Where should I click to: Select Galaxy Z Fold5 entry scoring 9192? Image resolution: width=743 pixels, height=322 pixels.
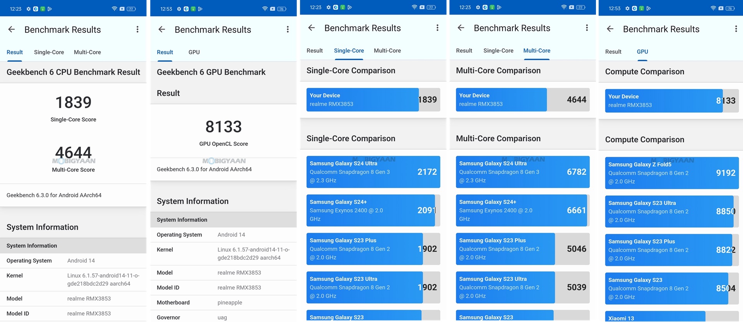[672, 173]
